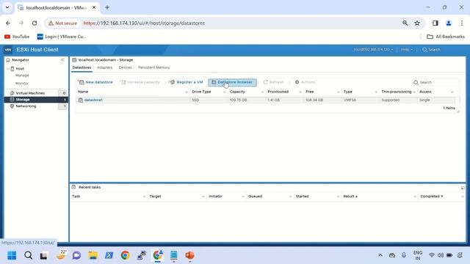Image resolution: width=470 pixels, height=264 pixels.
Task: Click the vm logo icon
Action: click(x=8, y=50)
